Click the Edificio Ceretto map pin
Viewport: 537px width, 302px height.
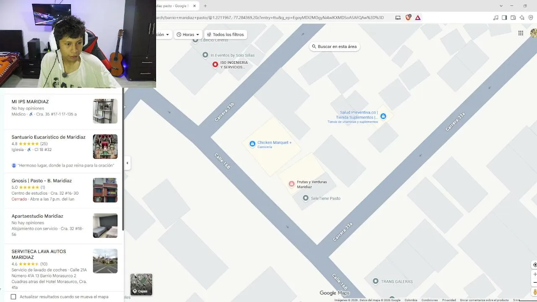coord(195,40)
